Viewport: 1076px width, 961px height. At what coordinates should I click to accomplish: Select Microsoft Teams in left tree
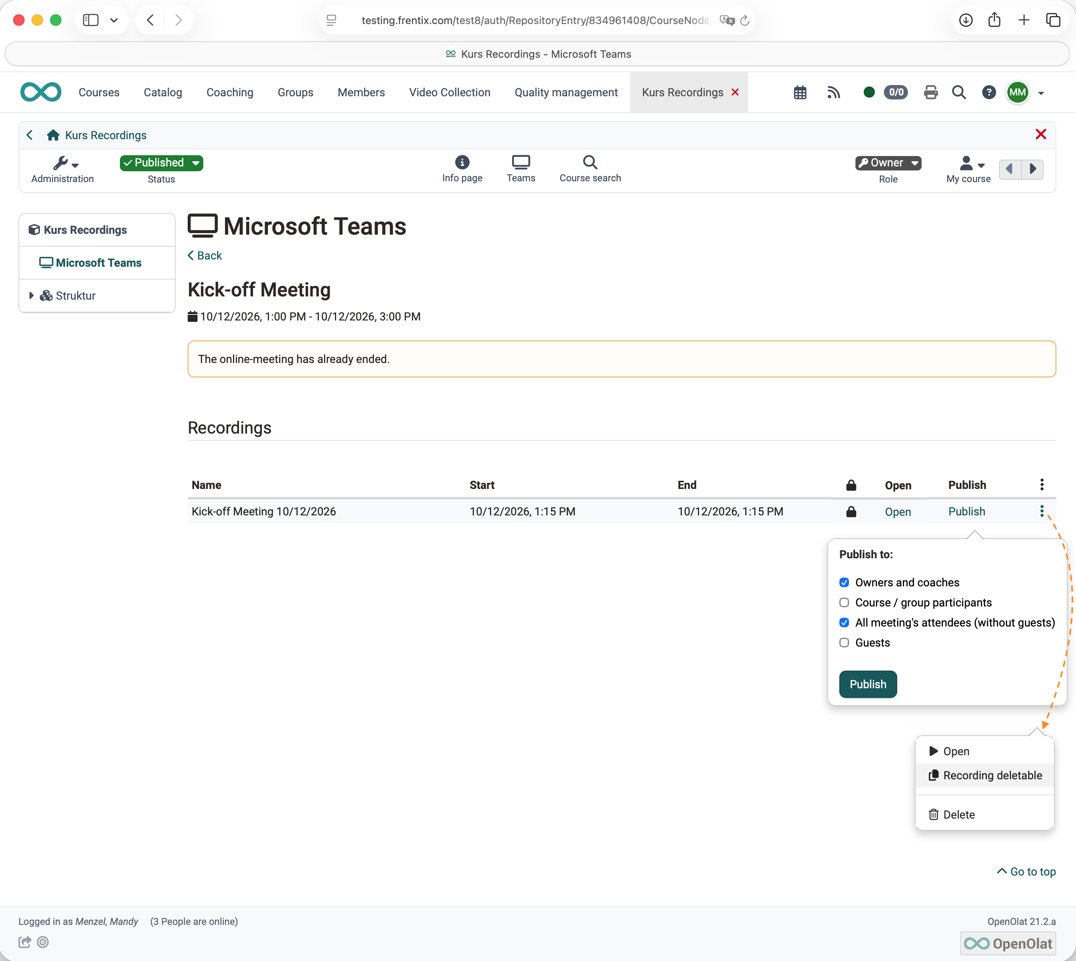98,263
